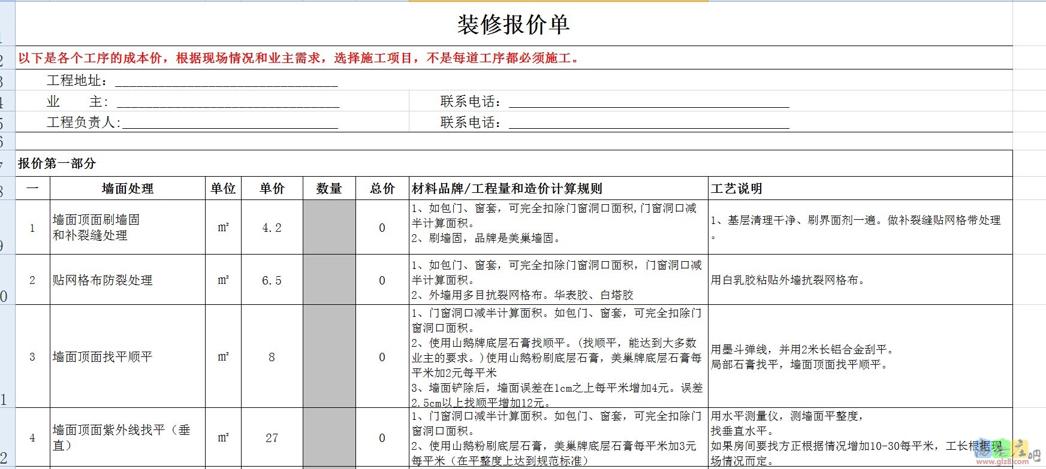Select the unit price 6.5 cell
This screenshot has width=1046, height=469.
[x=272, y=280]
